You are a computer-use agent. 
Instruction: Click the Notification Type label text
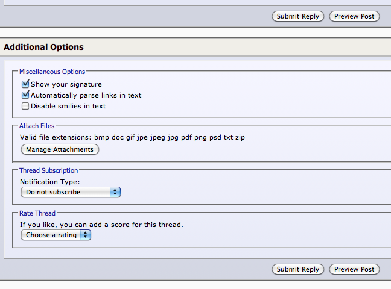click(50, 182)
